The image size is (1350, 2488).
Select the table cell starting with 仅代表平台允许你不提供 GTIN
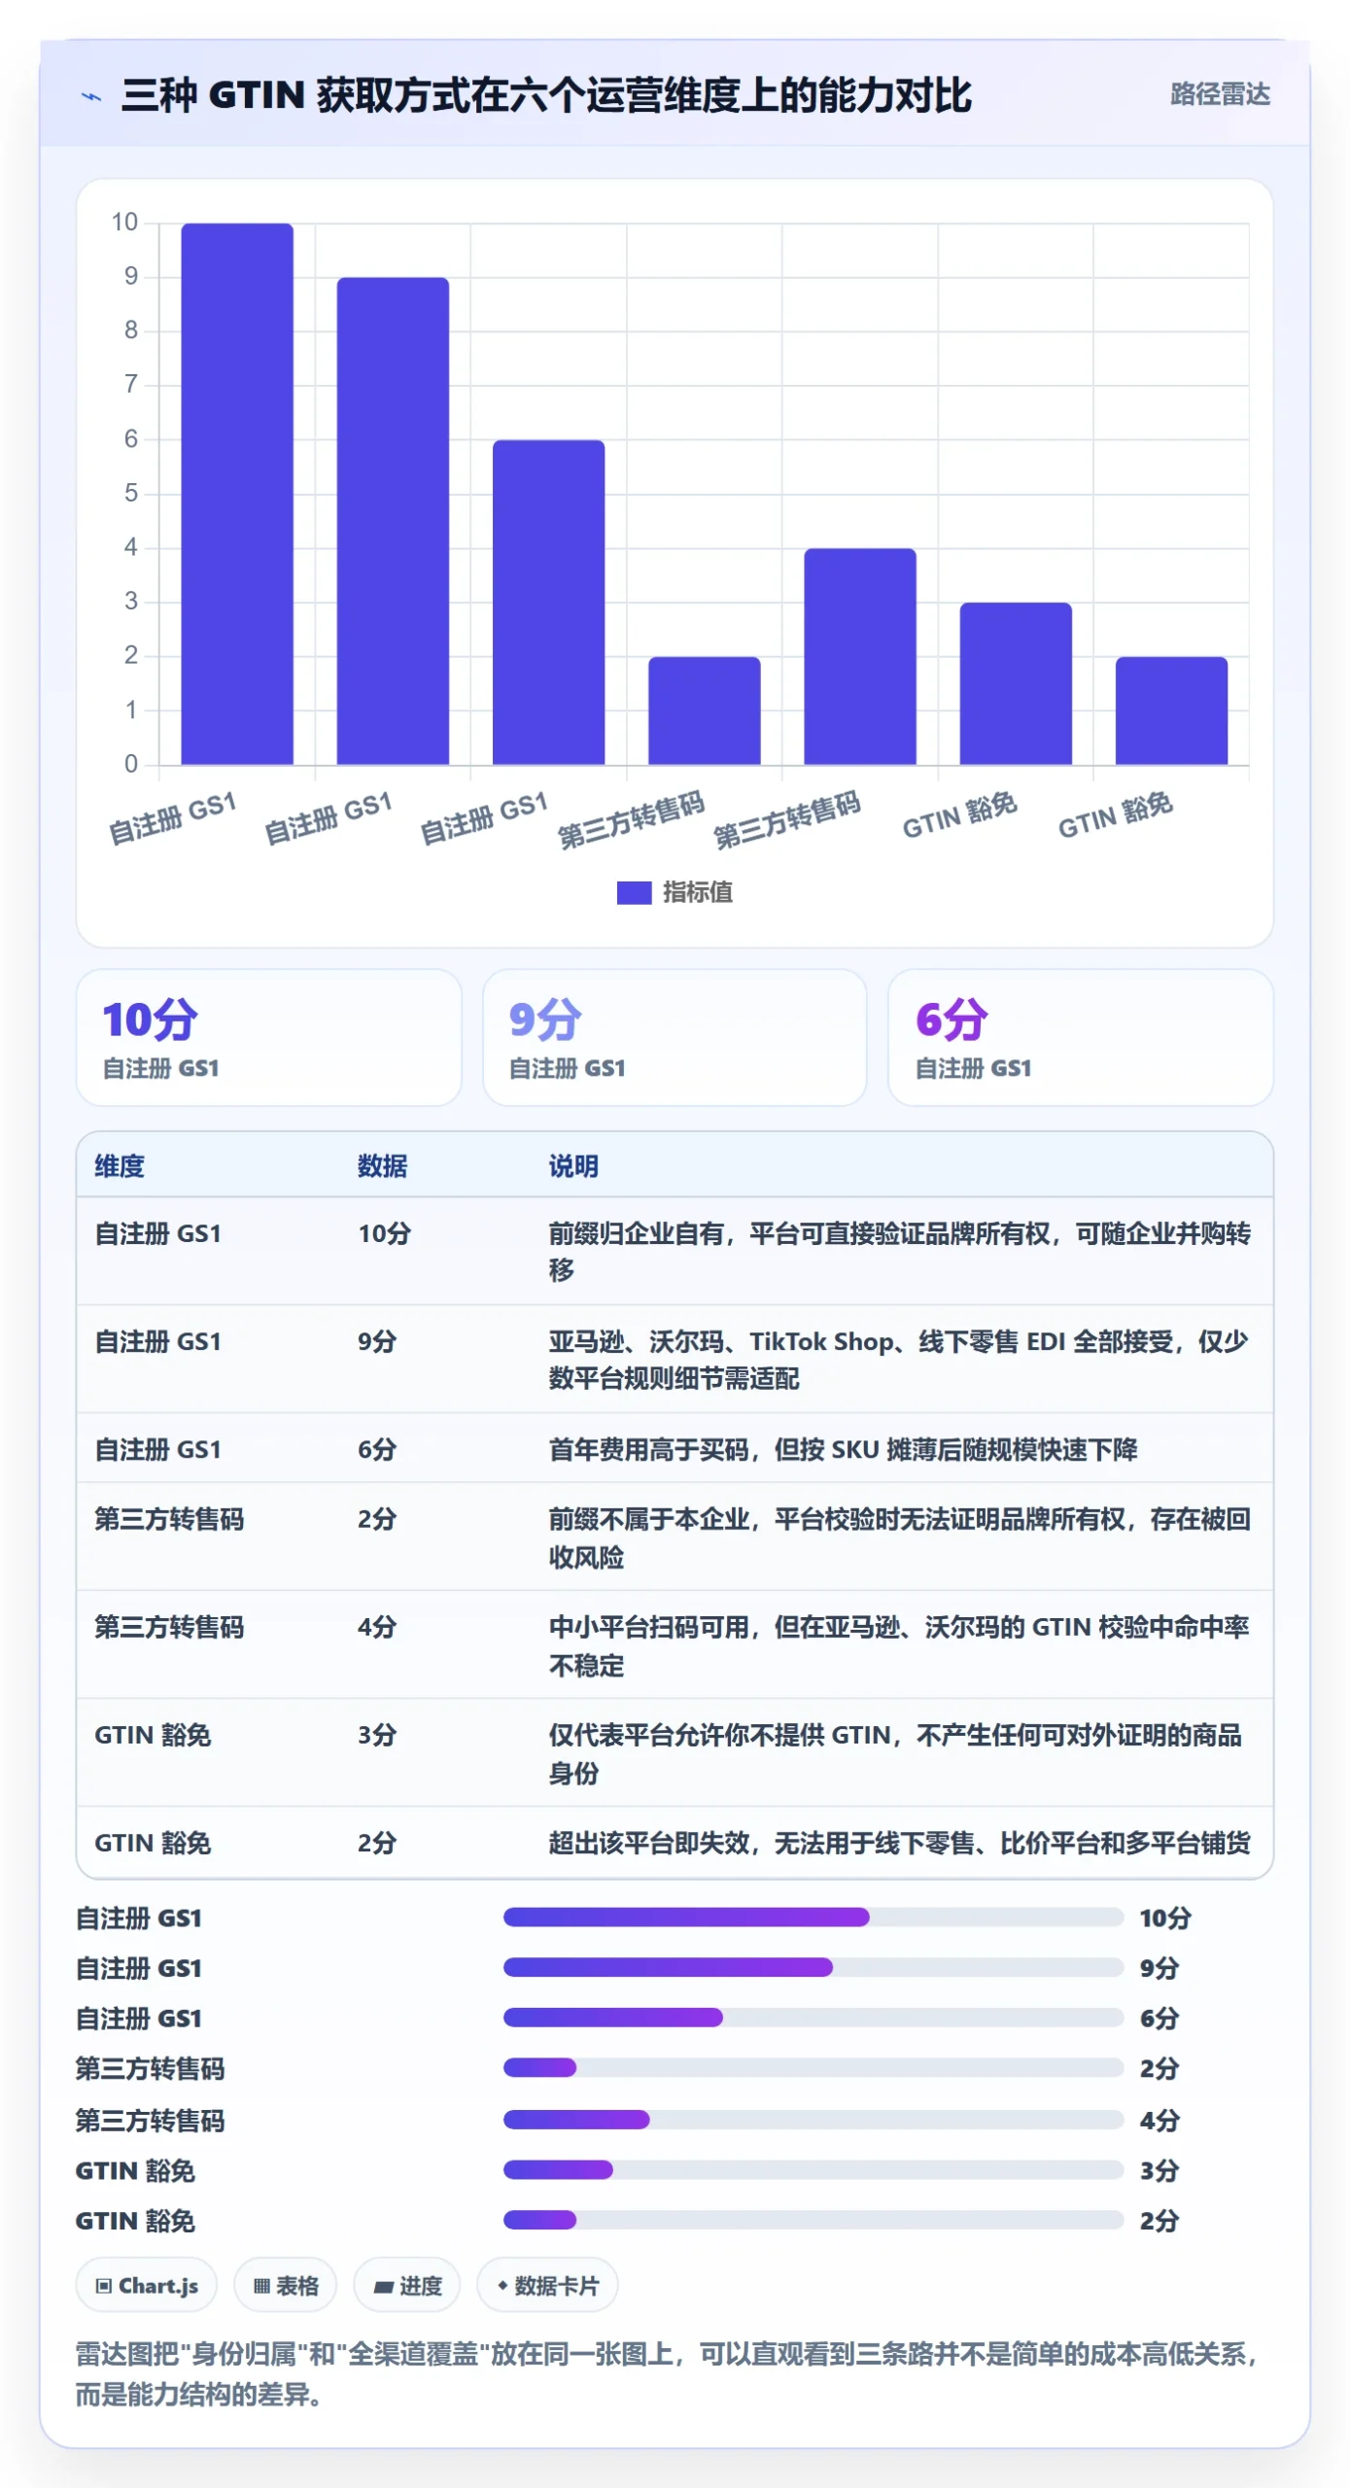click(900, 1754)
